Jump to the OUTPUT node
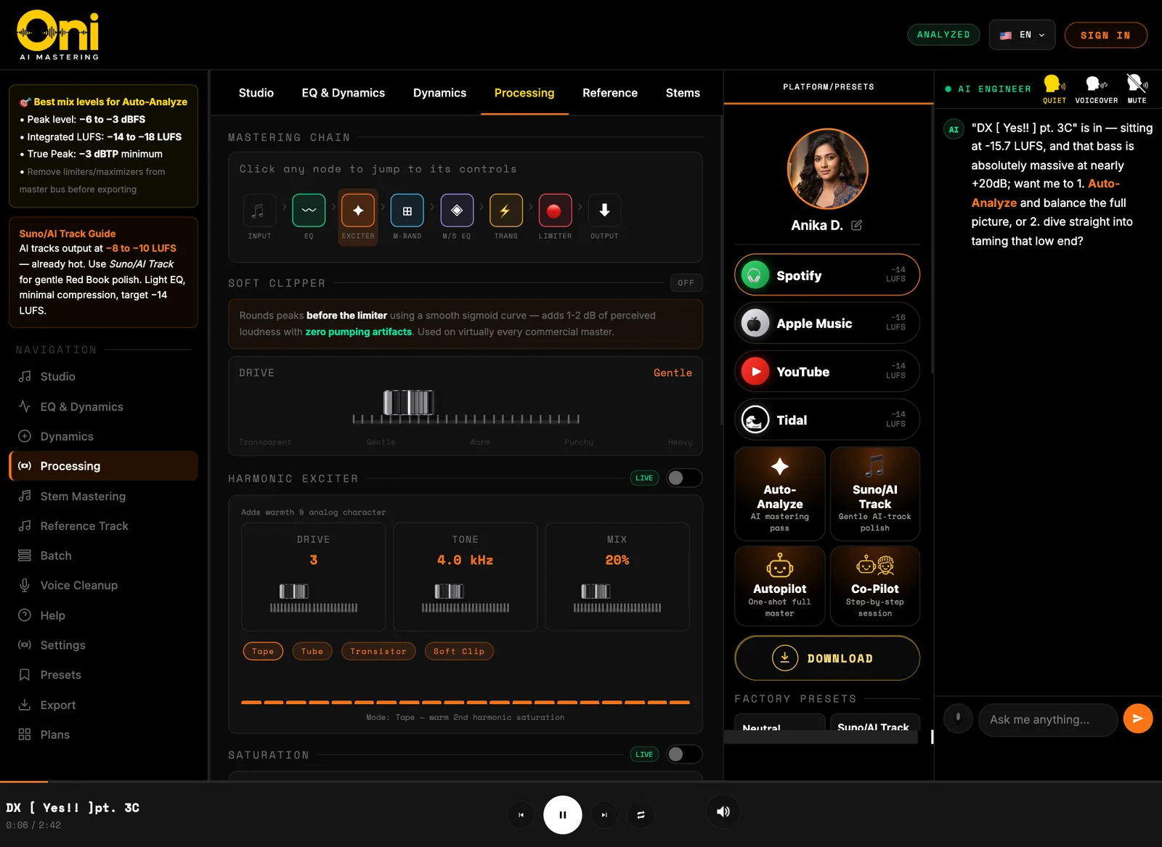The image size is (1162, 847). point(604,216)
